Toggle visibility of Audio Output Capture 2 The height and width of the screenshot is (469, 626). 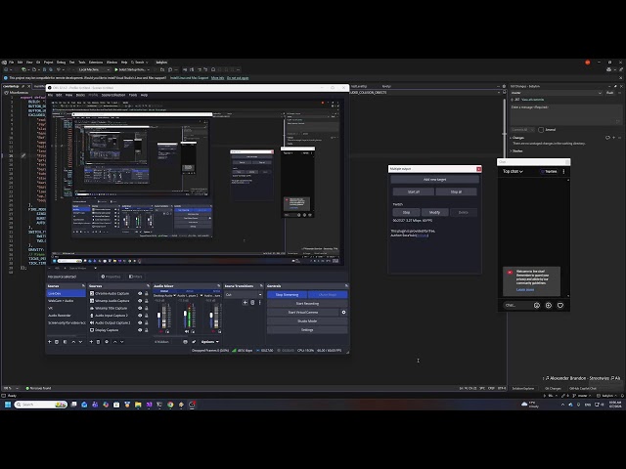click(140, 322)
